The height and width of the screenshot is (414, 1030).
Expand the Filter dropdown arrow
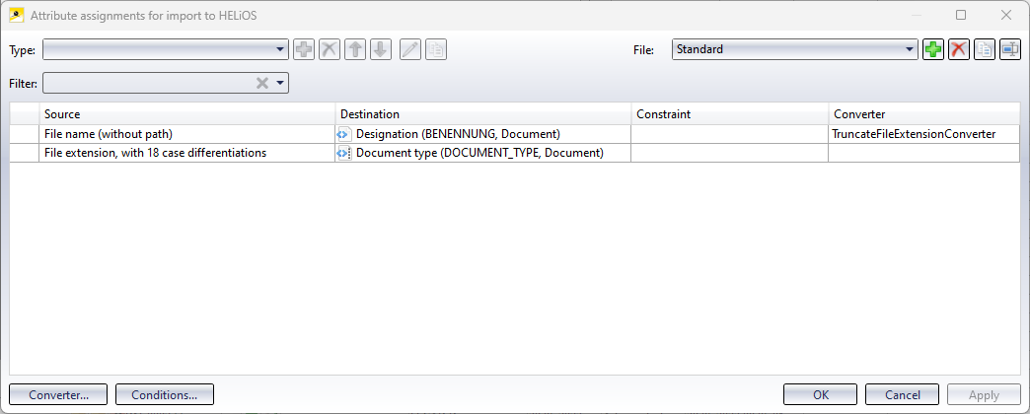point(280,84)
